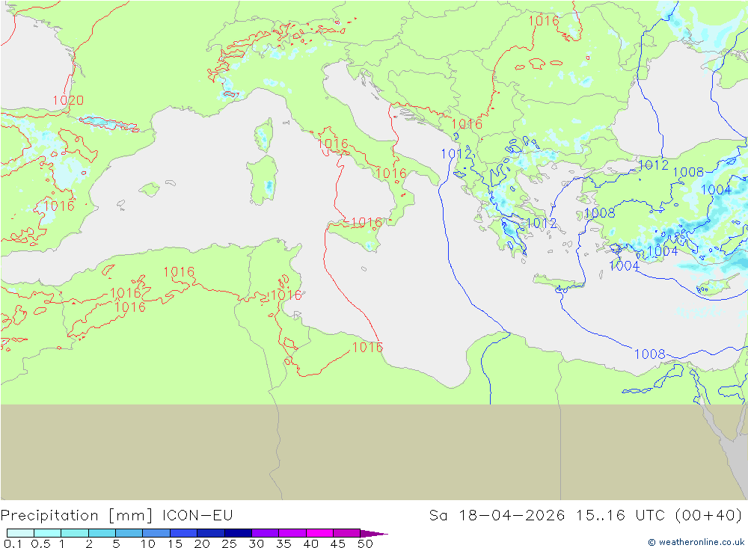Image resolution: width=748 pixels, height=548 pixels.
Task: Click the 1012 label in the Adriatic-Ionian sea
Action: (x=456, y=153)
